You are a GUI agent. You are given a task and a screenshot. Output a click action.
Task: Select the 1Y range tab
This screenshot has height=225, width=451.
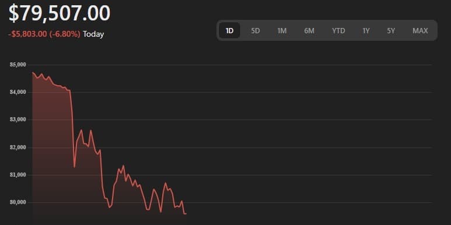366,30
